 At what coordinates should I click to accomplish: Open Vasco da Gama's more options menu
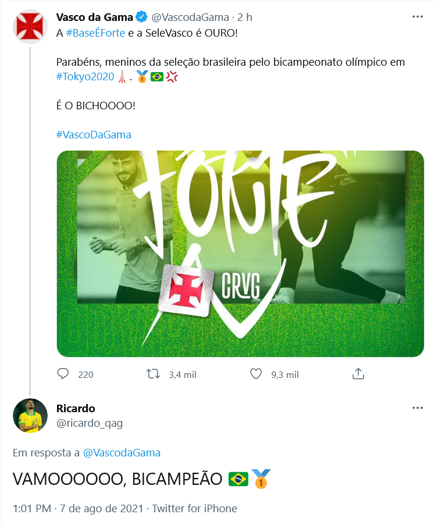click(x=417, y=17)
